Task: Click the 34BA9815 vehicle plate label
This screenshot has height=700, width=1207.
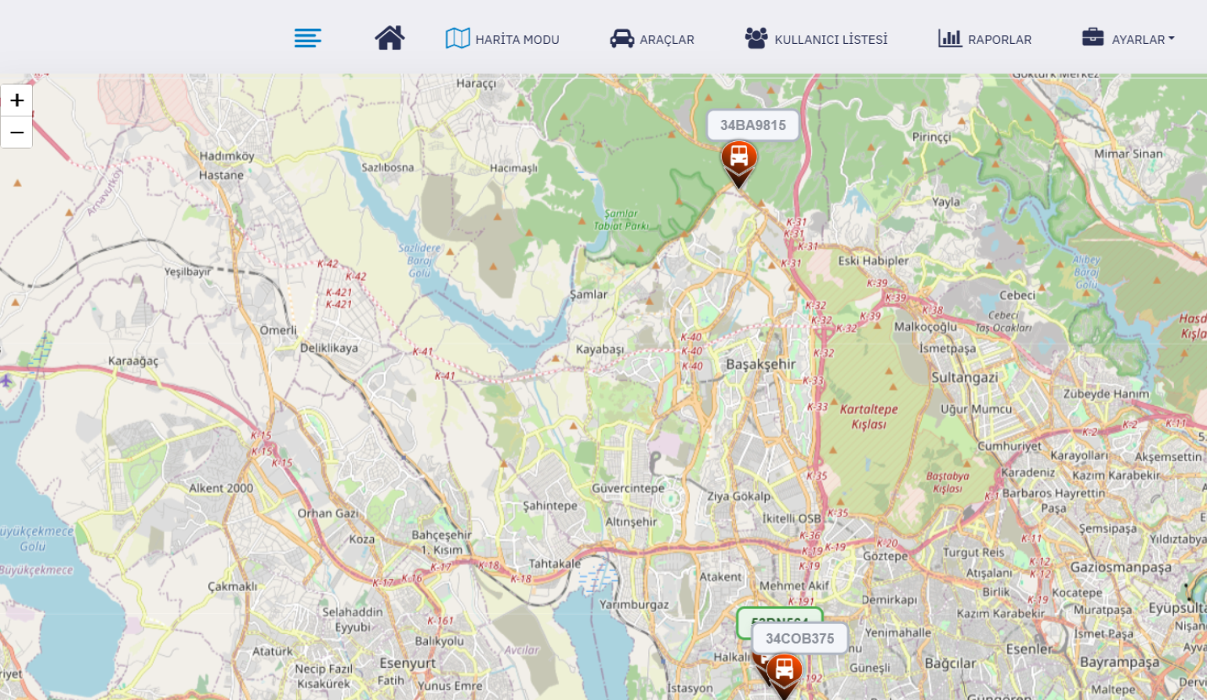Action: pyautogui.click(x=752, y=125)
